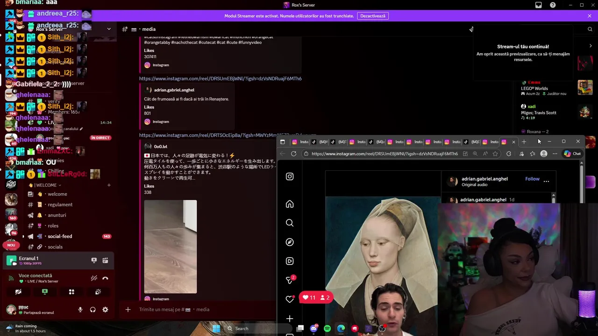
Task: Expand Rox's Server dropdown menu
Action: coord(109,29)
